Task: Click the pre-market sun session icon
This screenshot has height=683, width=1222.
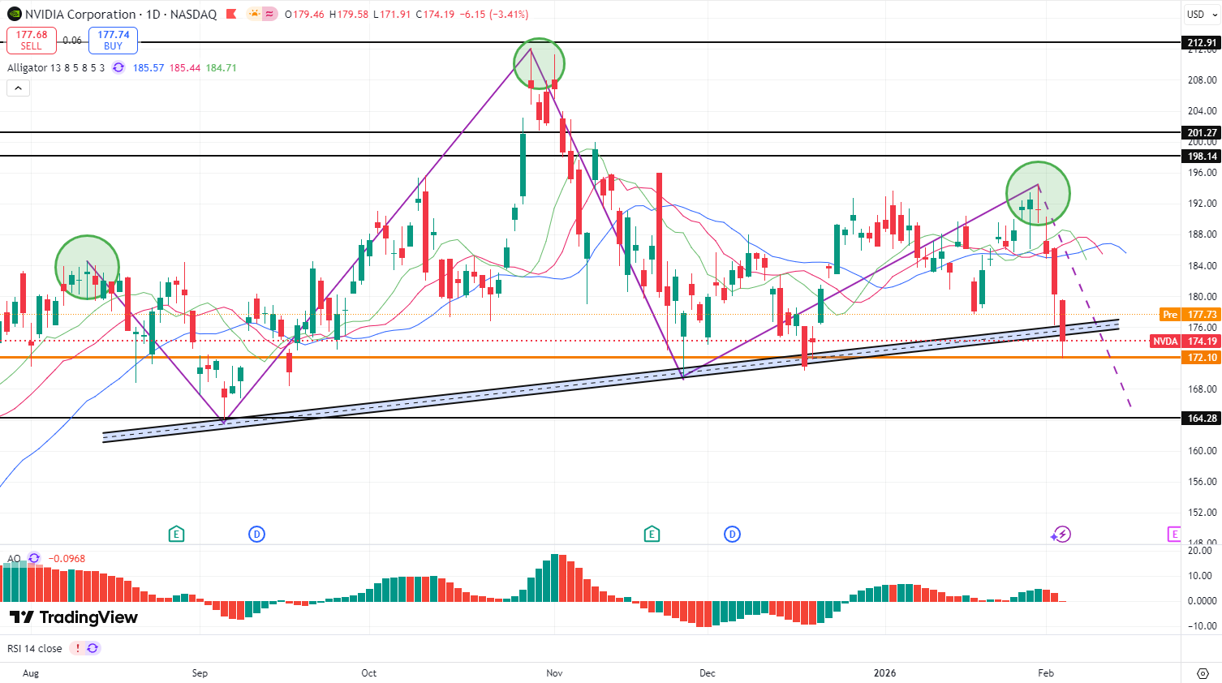Action: pos(255,14)
